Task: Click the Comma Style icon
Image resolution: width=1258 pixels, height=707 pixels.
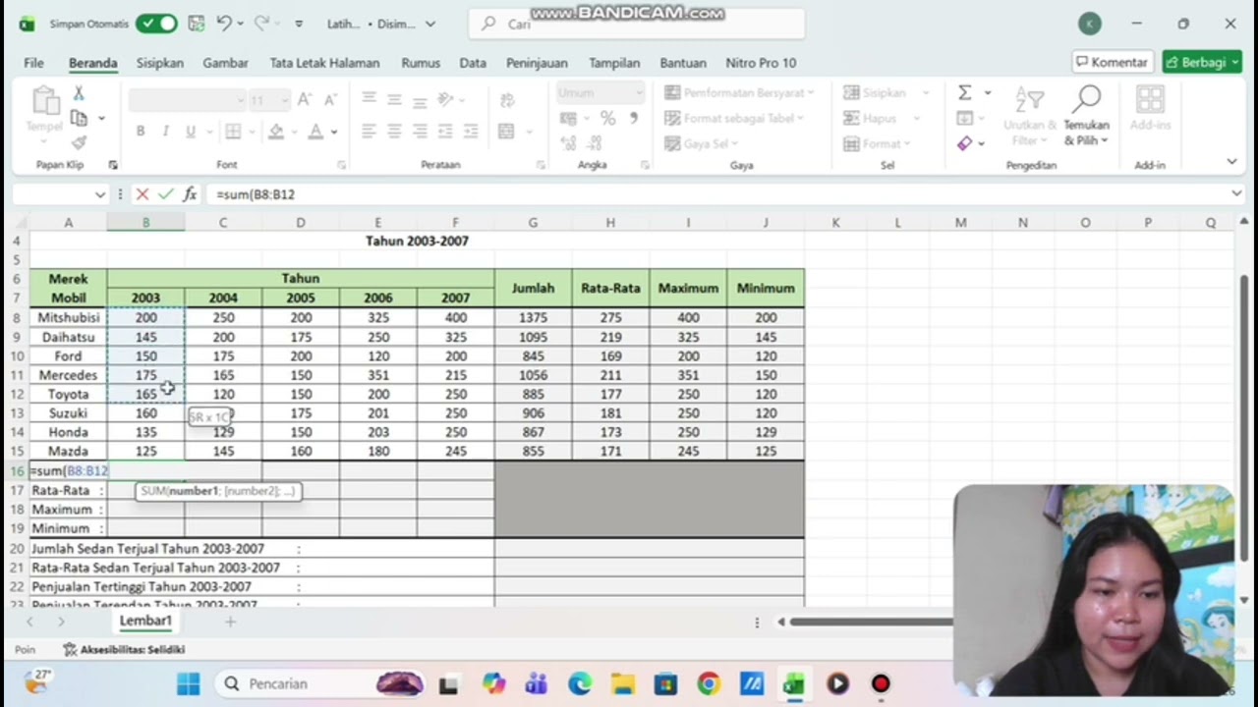Action: pos(633,119)
